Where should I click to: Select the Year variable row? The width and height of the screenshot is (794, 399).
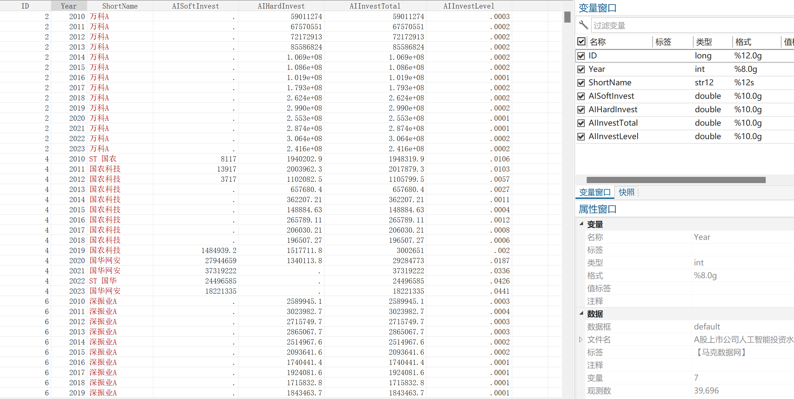[x=596, y=69]
